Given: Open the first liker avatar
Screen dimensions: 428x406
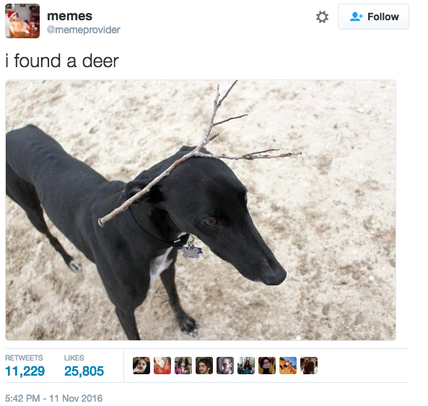Looking at the screenshot, I should pyautogui.click(x=141, y=366).
